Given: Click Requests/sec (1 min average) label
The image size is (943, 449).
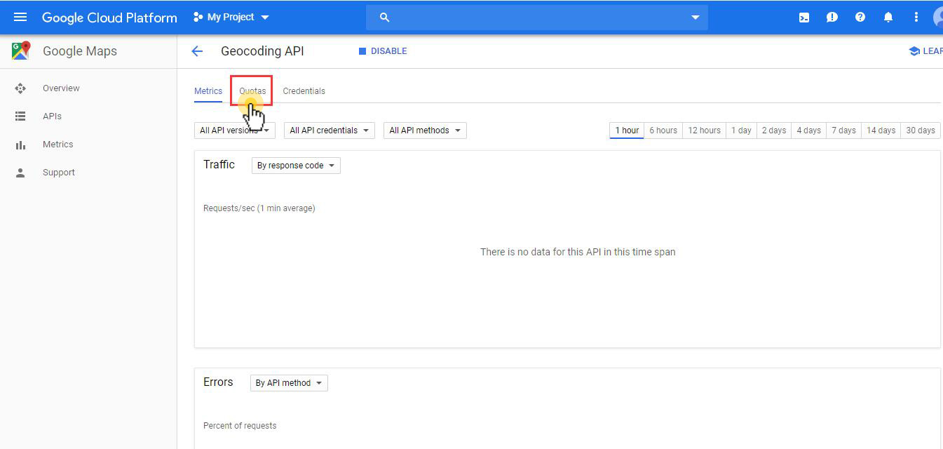Looking at the screenshot, I should (x=259, y=208).
